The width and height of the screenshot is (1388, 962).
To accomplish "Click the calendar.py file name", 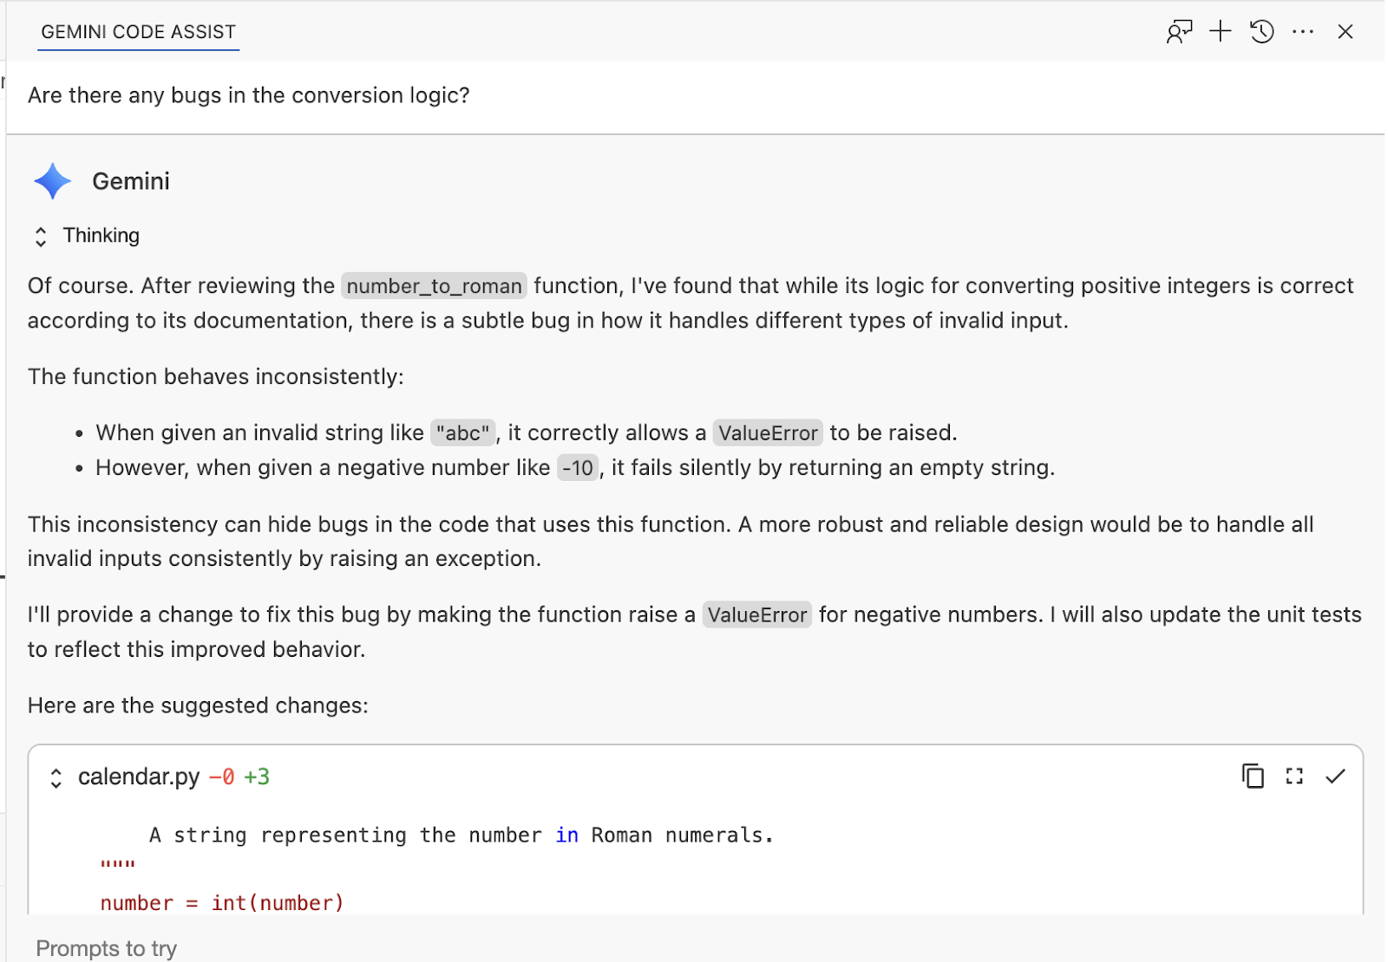I will pos(139,777).
